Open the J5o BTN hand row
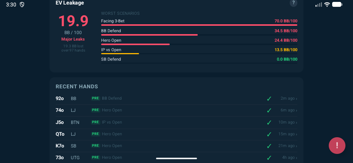353x163 pixels. pos(176,122)
